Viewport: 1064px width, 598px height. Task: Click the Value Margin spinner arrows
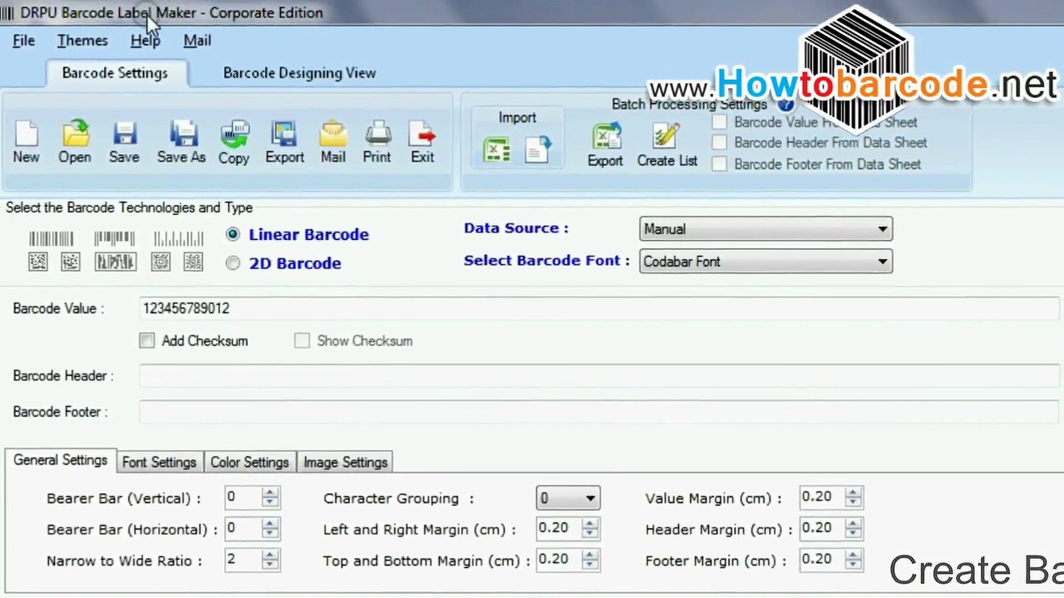853,497
